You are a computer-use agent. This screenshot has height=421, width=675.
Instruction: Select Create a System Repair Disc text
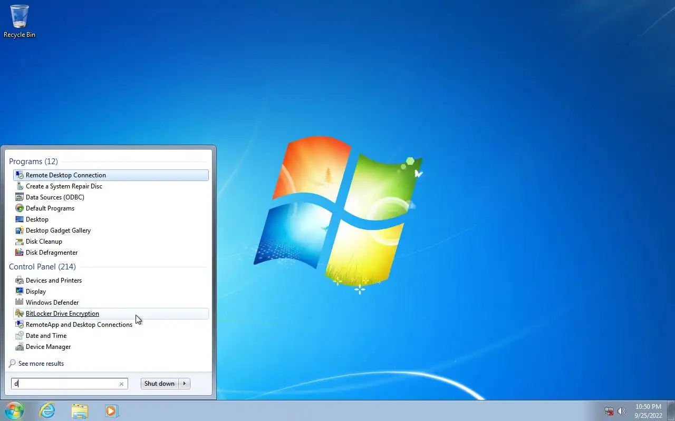[64, 186]
